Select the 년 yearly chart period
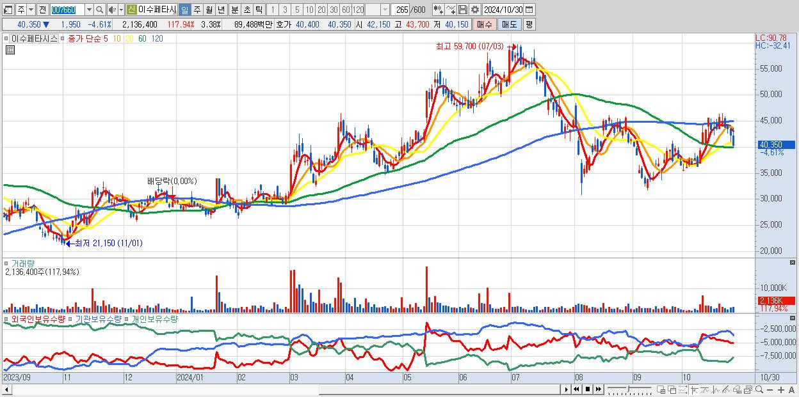The image size is (799, 397). 221,10
